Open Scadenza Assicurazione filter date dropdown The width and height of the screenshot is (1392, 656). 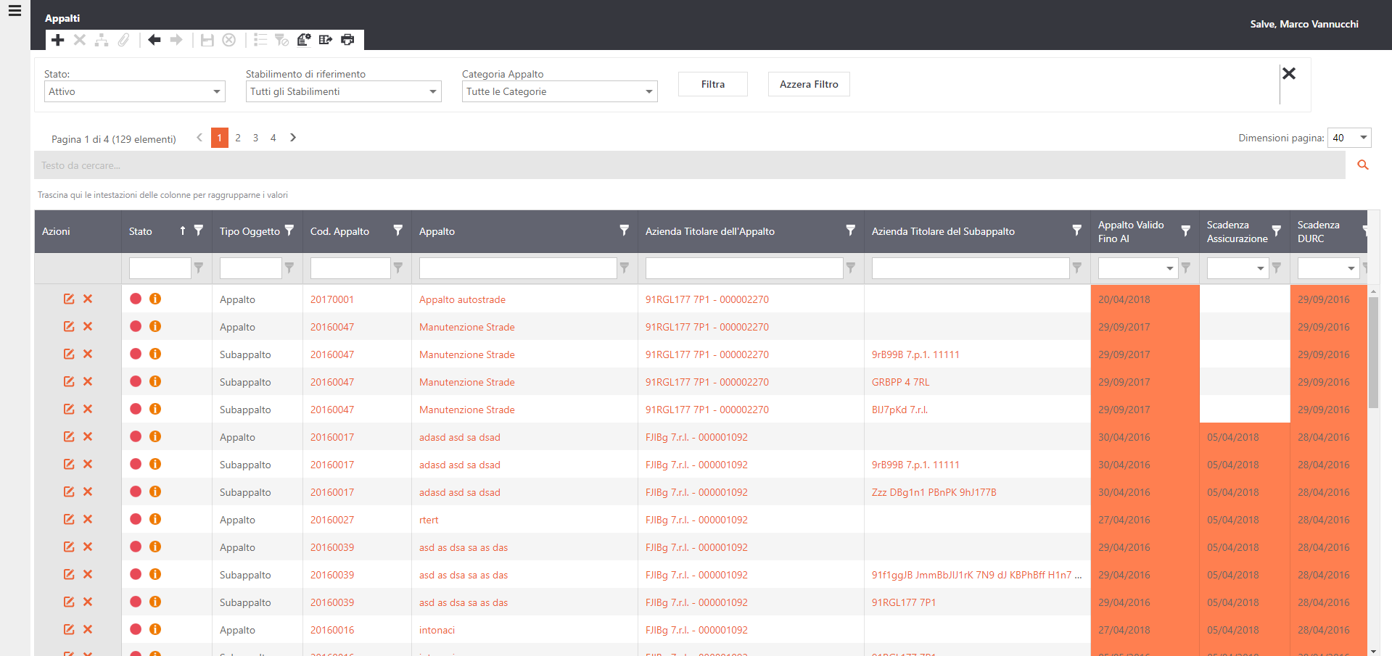pyautogui.click(x=1260, y=268)
